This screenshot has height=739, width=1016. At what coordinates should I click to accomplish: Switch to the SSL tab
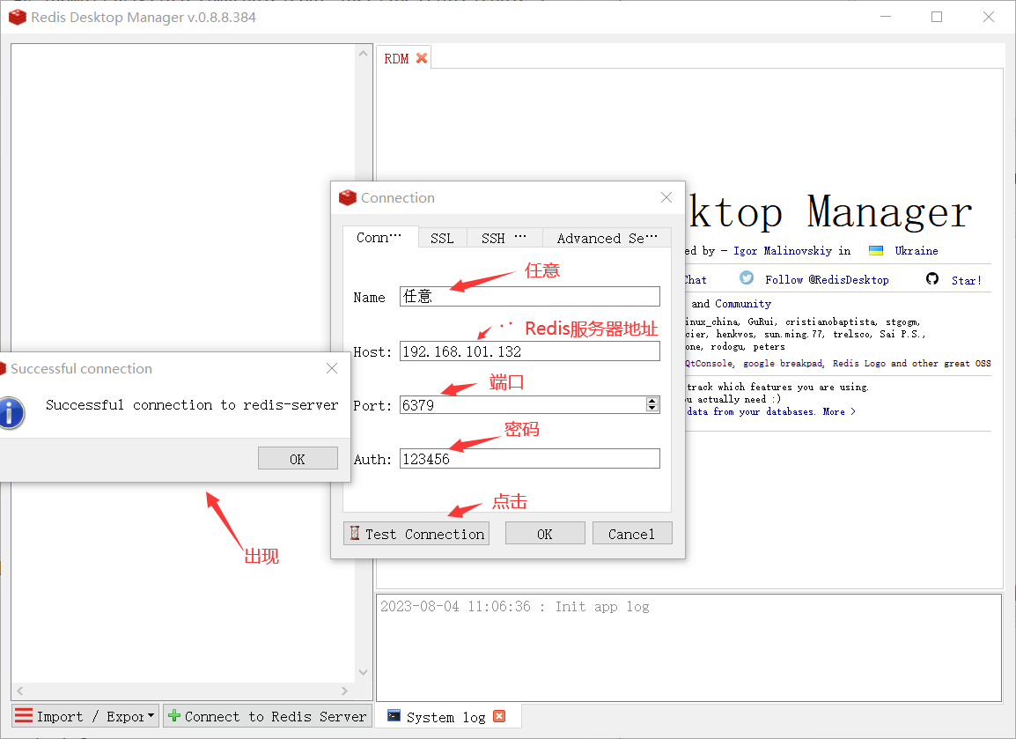[442, 238]
